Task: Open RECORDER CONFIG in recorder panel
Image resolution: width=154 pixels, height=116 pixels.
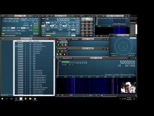Action: [62, 49]
